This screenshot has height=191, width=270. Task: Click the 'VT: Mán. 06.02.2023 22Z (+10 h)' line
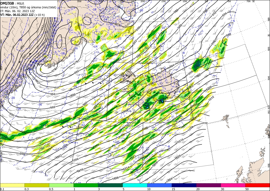[22, 15]
